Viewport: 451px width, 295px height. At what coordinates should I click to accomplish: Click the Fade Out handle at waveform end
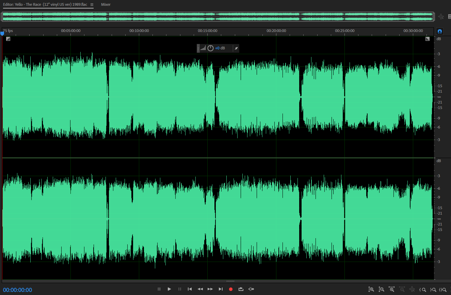click(428, 39)
